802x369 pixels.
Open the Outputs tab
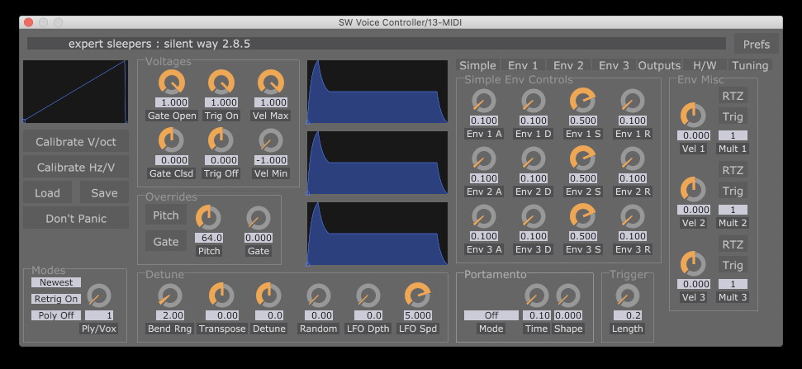[x=659, y=65]
